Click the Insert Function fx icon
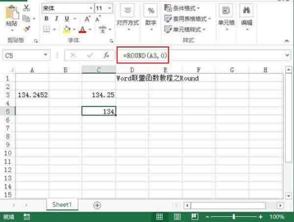 tap(106, 55)
